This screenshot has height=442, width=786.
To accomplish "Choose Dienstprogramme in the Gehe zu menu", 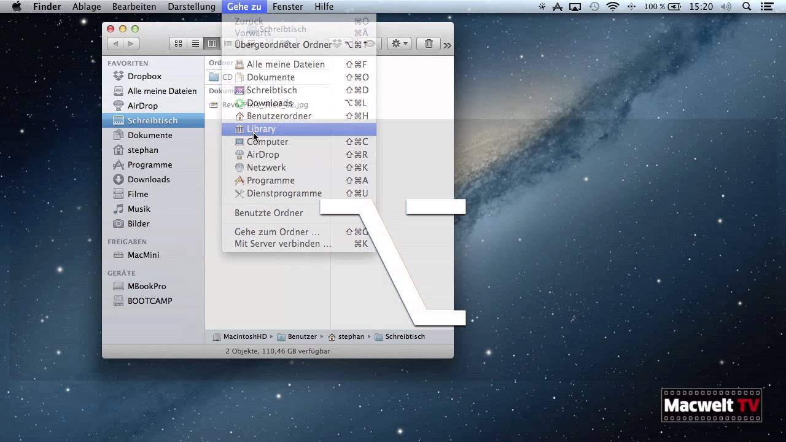I will 298,193.
